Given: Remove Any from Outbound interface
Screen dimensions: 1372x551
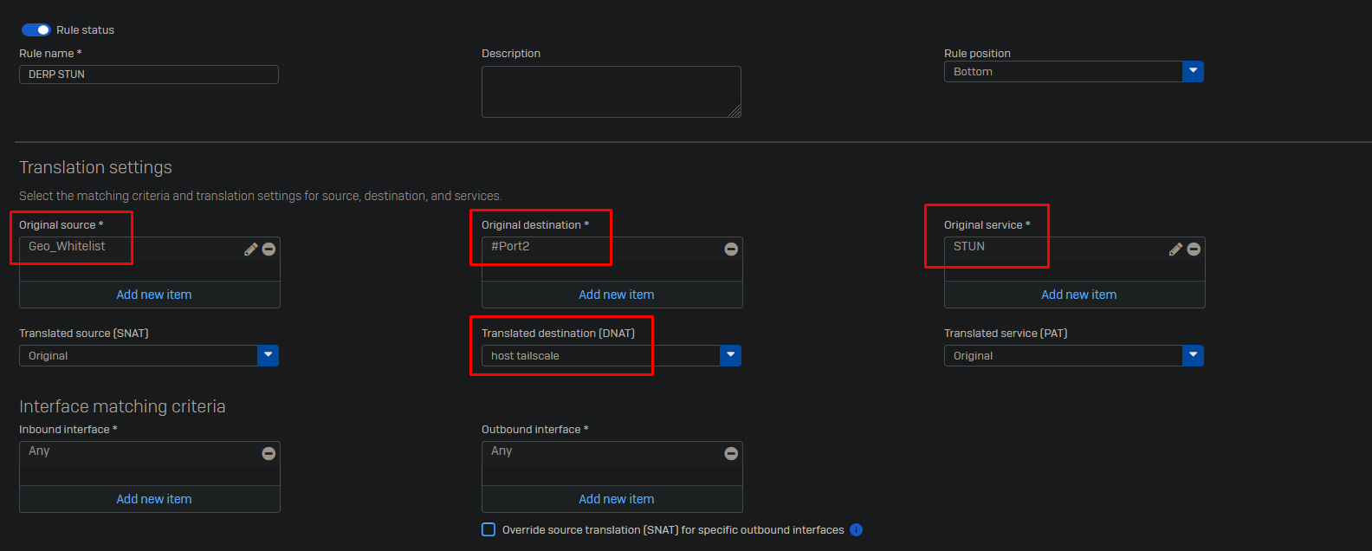Looking at the screenshot, I should click(731, 454).
